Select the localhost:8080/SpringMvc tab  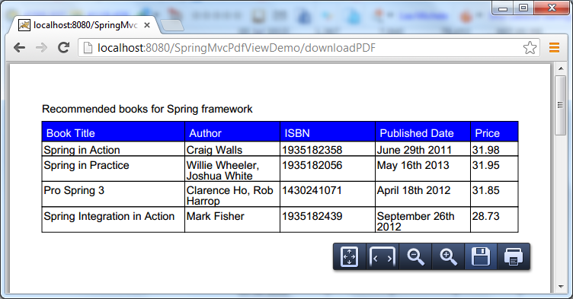[84, 25]
